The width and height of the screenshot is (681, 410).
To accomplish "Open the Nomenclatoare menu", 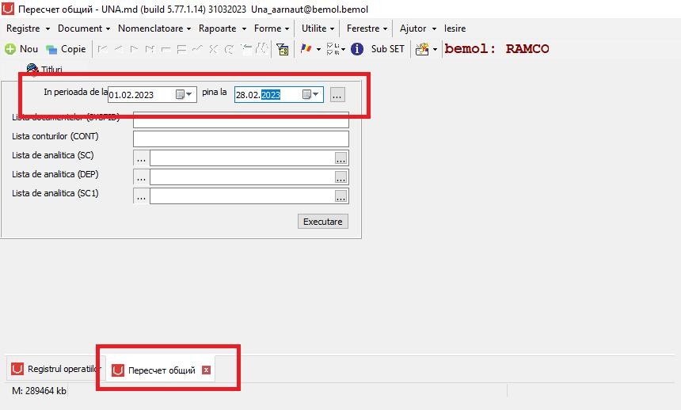I will tap(154, 28).
